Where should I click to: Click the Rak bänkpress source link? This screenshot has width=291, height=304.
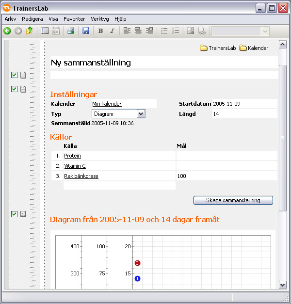tap(81, 176)
